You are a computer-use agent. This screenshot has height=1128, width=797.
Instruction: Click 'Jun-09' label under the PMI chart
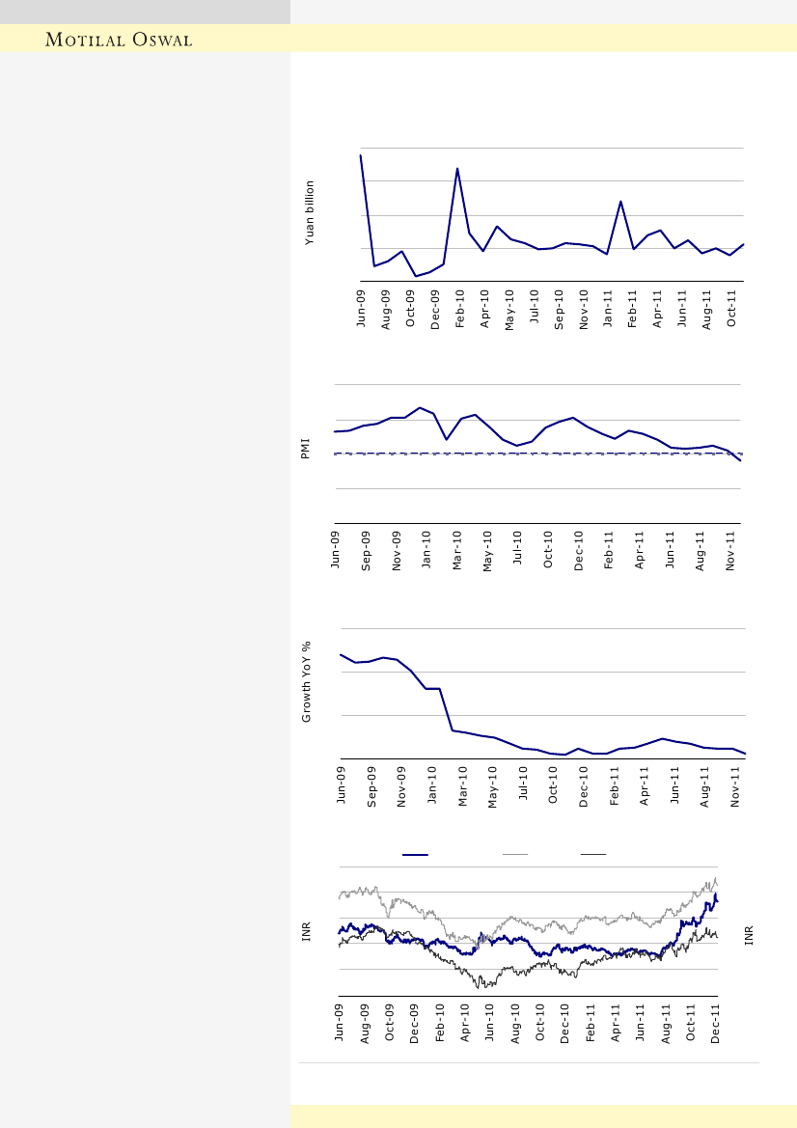tap(336, 551)
